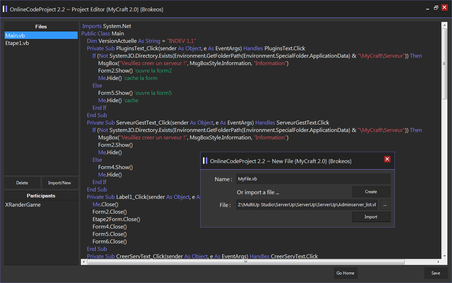This screenshot has width=452, height=283.
Task: Click the line "Me.Hide() 'cache la form"
Action: 128,78
